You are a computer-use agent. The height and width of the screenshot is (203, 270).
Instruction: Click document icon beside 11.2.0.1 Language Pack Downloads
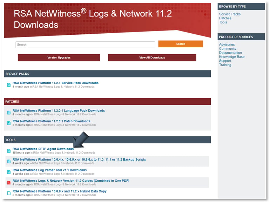9,113
